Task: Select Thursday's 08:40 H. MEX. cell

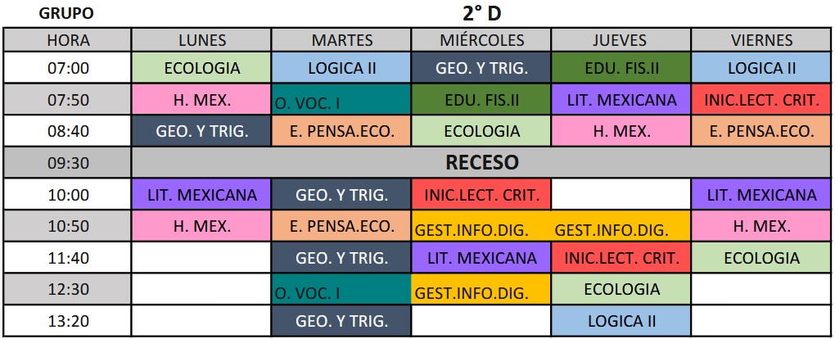Action: [621, 131]
